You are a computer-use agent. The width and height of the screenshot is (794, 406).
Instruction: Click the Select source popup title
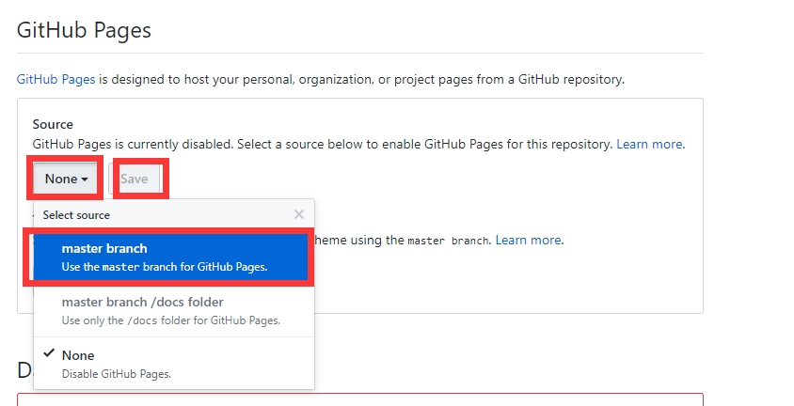(76, 215)
